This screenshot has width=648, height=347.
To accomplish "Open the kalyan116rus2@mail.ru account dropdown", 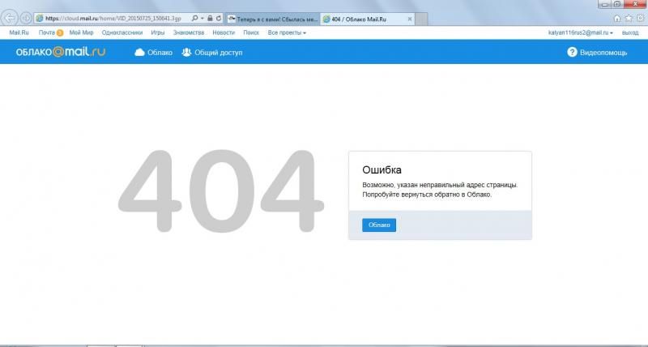I will click(581, 32).
